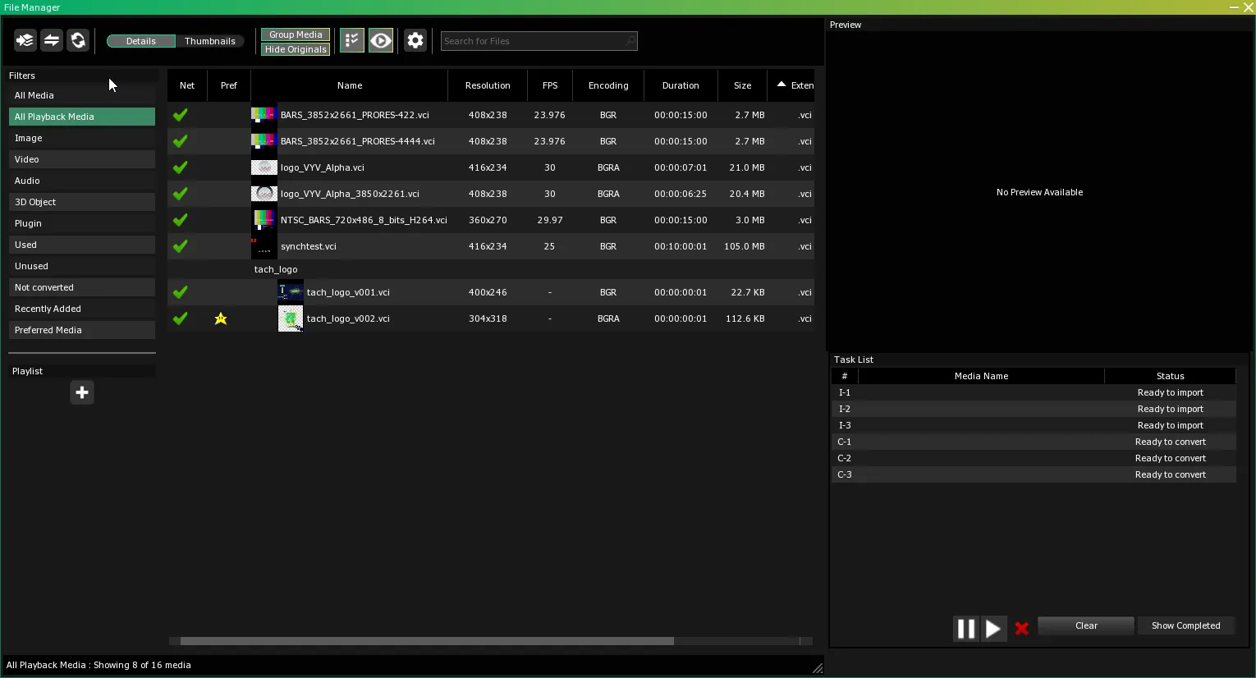1256x678 pixels.
Task: Select the Recently Added filter
Action: tap(82, 309)
